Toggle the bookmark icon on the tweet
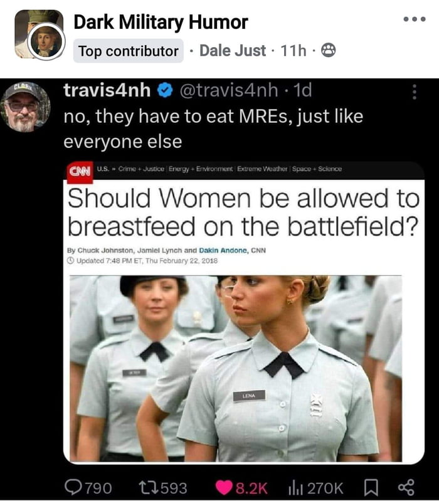Image resolution: width=439 pixels, height=501 pixels. [x=371, y=488]
